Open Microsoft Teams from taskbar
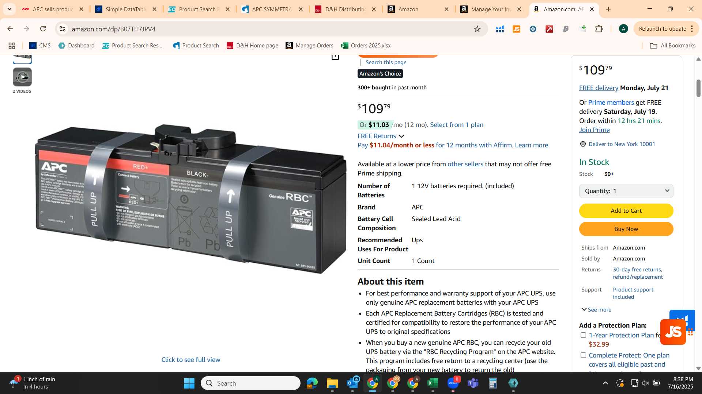The width and height of the screenshot is (702, 394). point(473,383)
